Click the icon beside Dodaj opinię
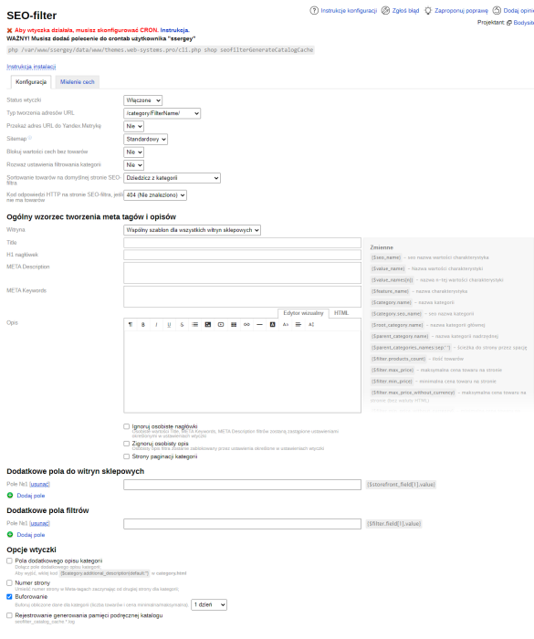Image resolution: width=534 pixels, height=639 pixels. [497, 11]
